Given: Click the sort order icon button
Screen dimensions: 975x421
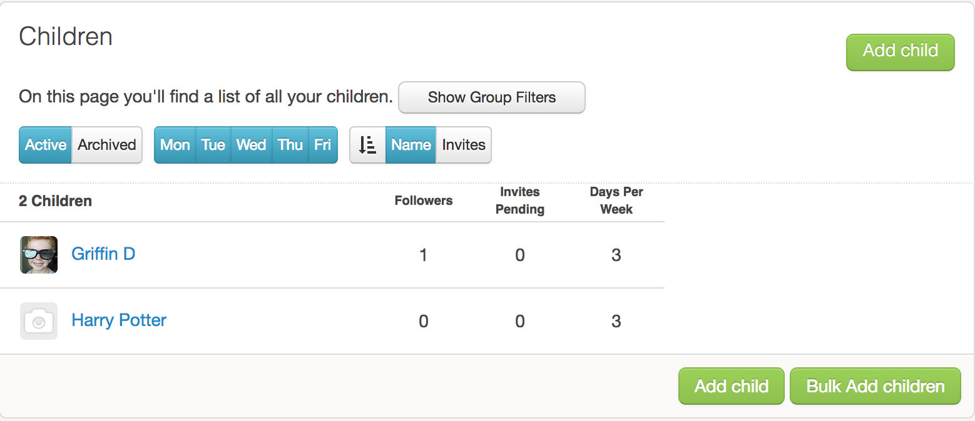Looking at the screenshot, I should [367, 145].
